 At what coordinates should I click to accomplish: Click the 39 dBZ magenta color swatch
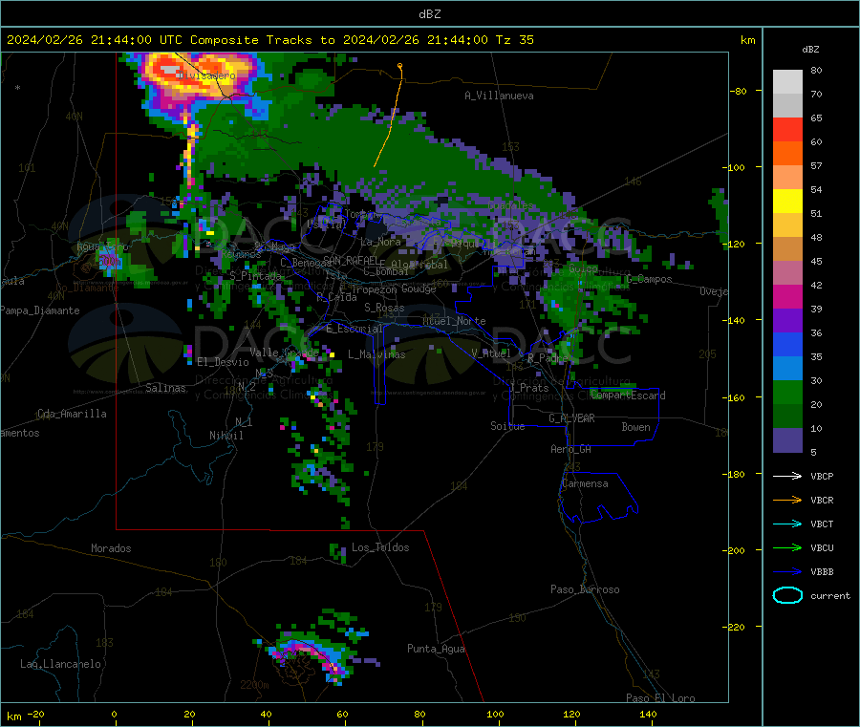(x=787, y=296)
